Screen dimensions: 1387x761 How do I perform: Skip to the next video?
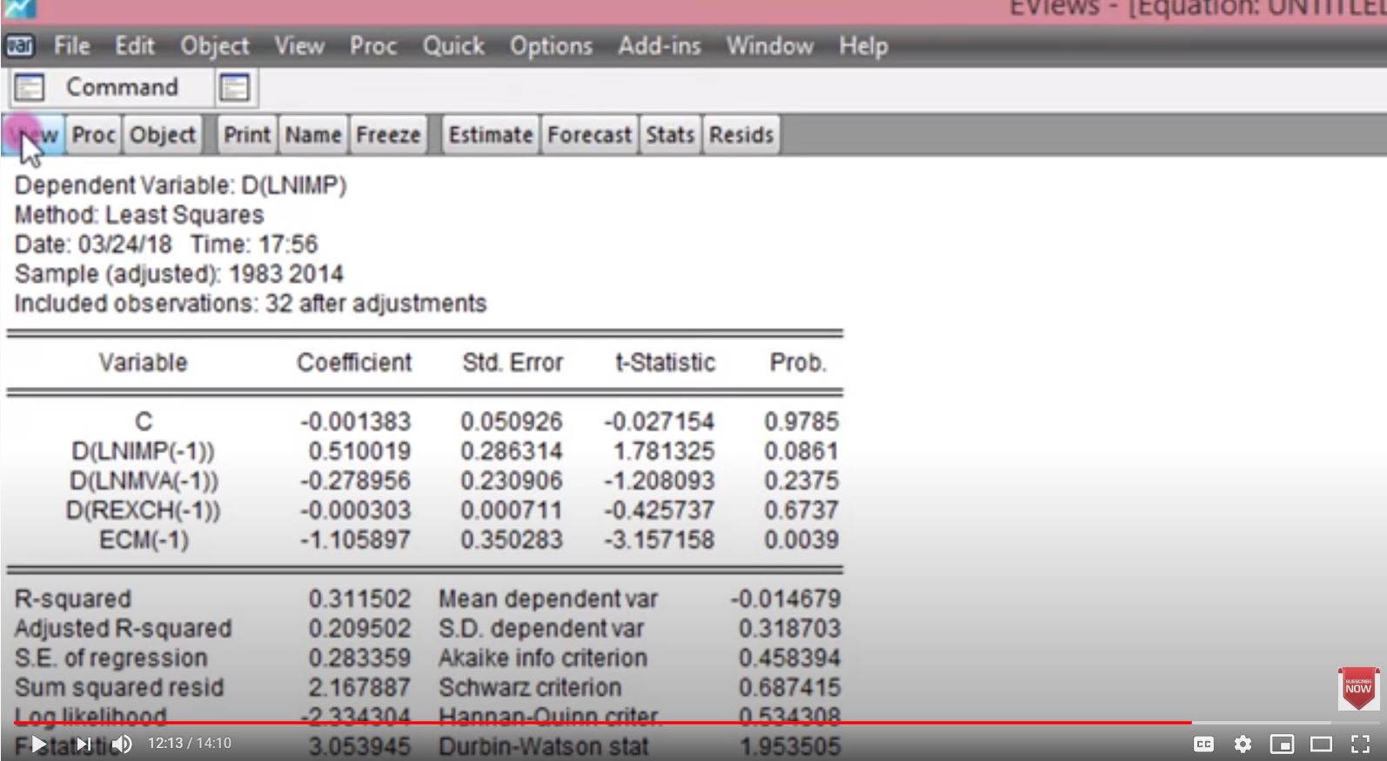point(84,744)
